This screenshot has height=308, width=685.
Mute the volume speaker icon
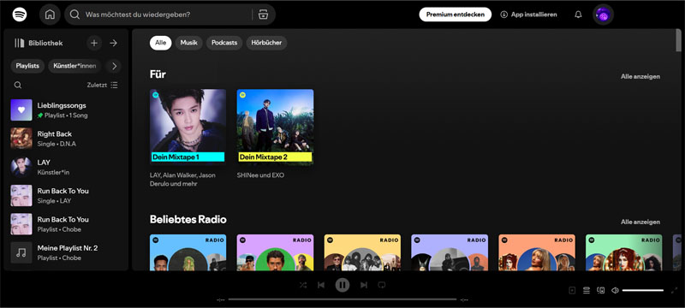tap(615, 291)
